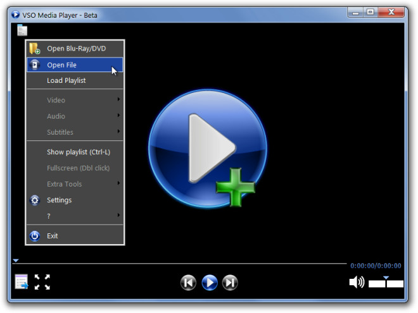Click the 0:00:00/0:00:00 time display
Image resolution: width=418 pixels, height=313 pixels.
click(x=376, y=266)
